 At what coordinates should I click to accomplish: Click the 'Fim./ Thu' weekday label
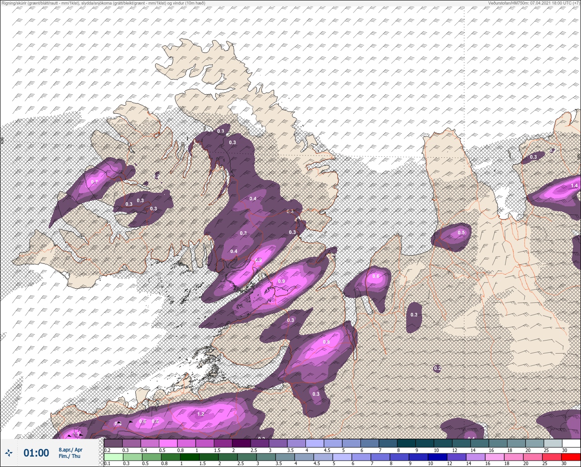point(69,456)
